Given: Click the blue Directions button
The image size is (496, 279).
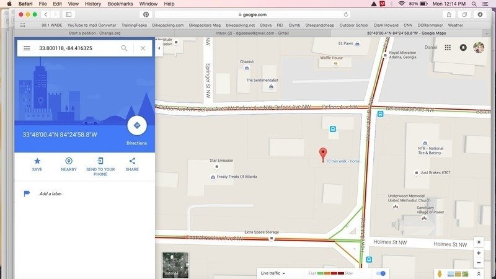Looking at the screenshot, I should (x=136, y=125).
